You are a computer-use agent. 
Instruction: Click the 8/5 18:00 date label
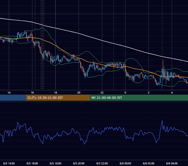(x=56, y=163)
